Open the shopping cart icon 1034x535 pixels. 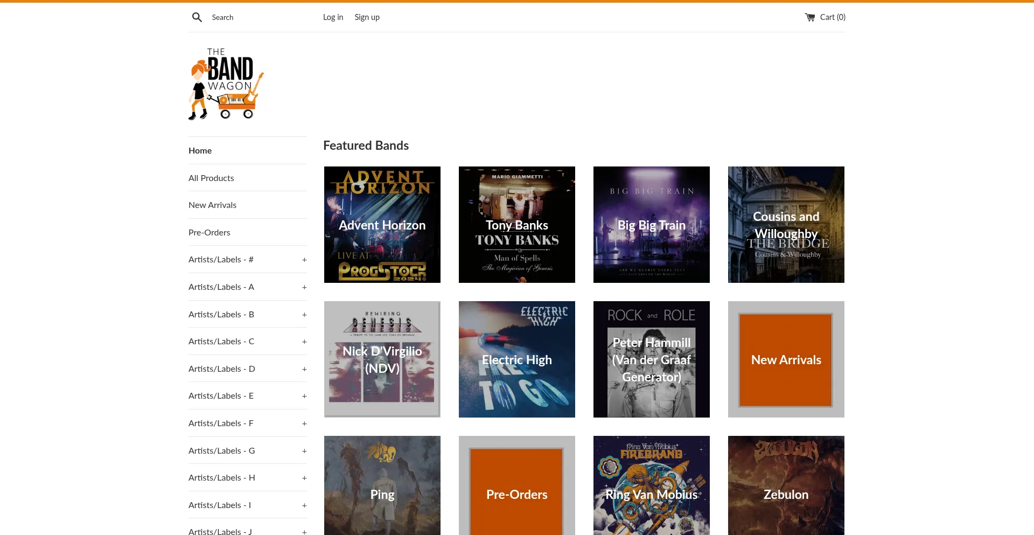coord(809,17)
